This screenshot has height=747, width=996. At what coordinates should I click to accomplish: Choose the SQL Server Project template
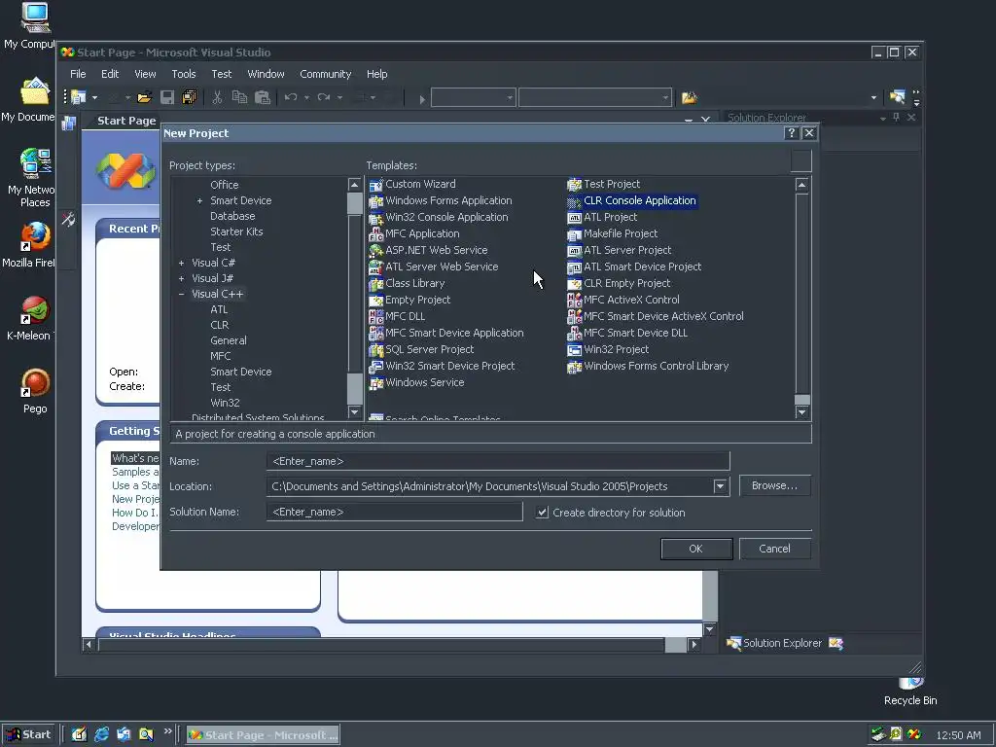(421, 349)
